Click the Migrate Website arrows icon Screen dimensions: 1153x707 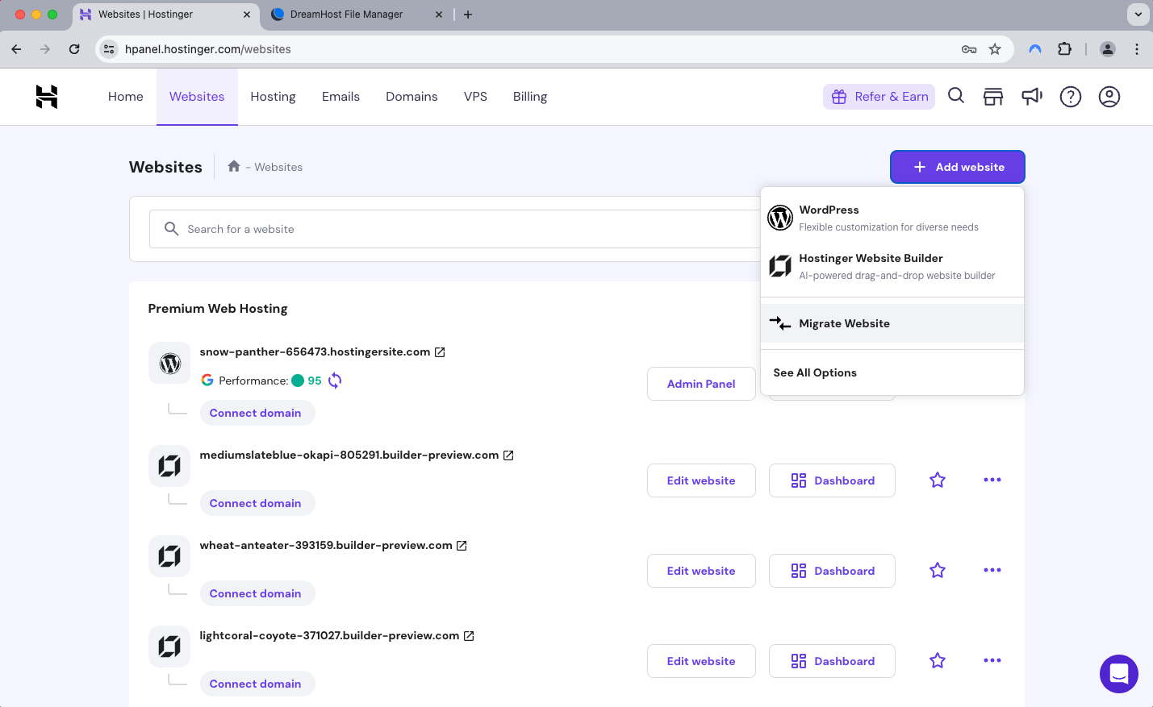780,323
